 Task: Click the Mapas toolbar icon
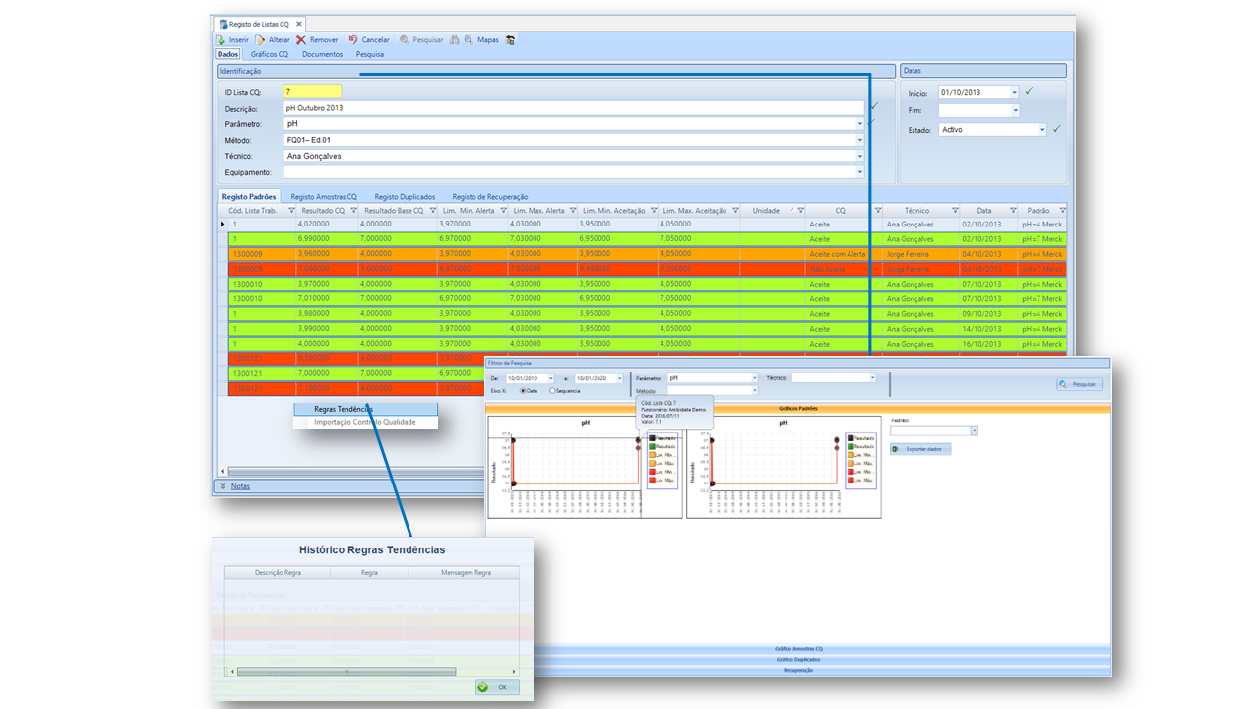coord(469,40)
